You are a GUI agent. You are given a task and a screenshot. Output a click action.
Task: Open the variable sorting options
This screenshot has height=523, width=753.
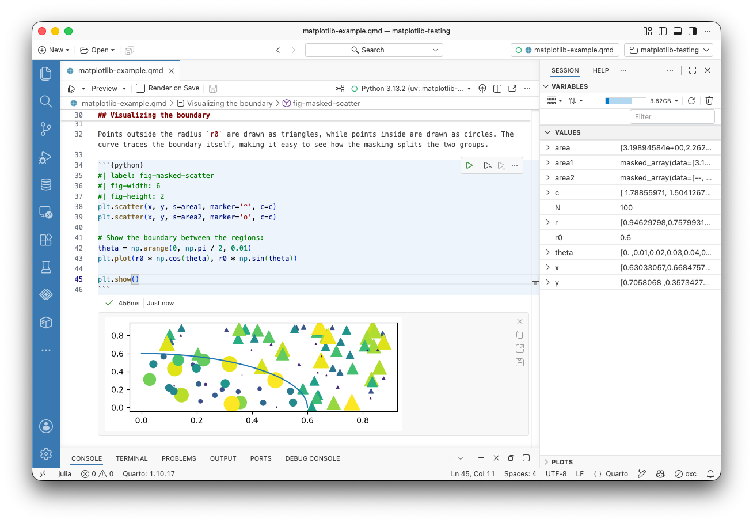pos(576,101)
